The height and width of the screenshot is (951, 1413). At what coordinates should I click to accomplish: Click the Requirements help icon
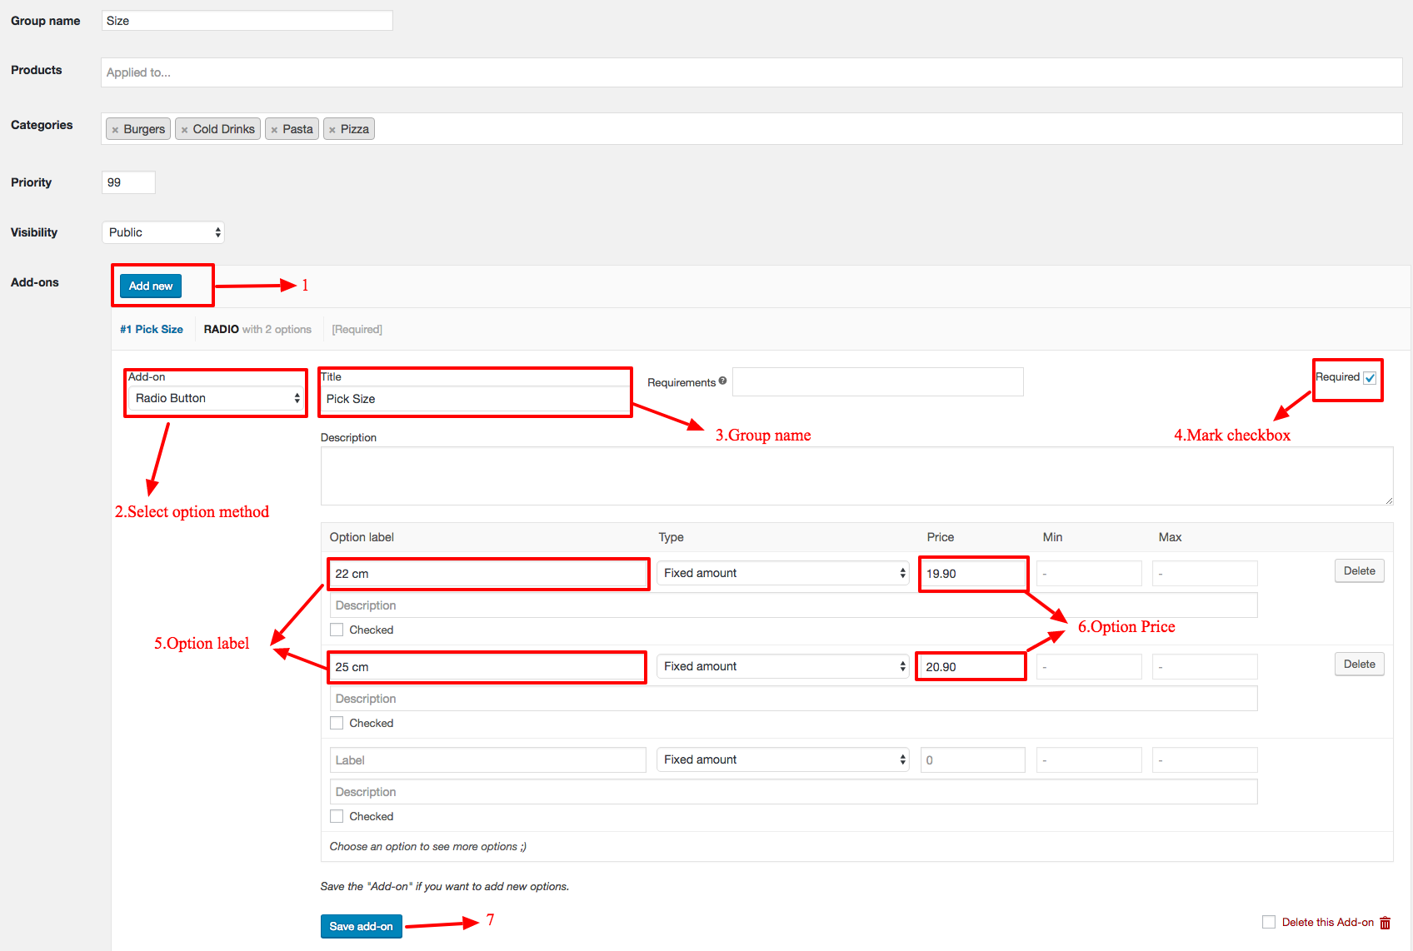(x=722, y=381)
